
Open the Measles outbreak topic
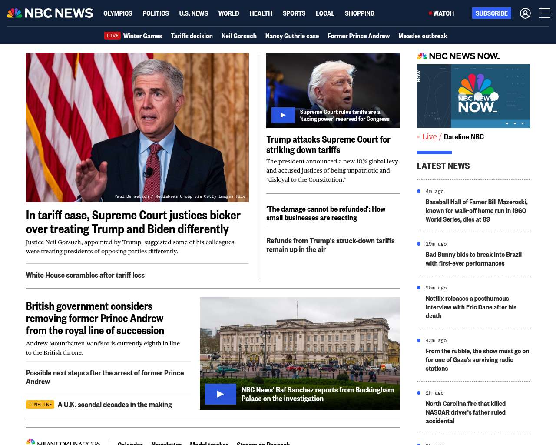point(423,36)
